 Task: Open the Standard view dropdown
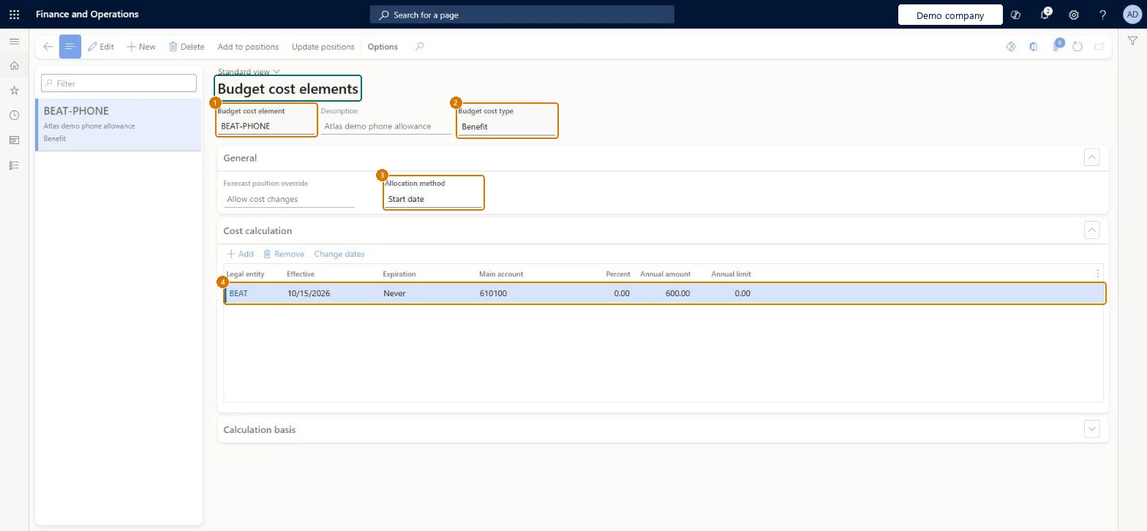[x=249, y=72]
